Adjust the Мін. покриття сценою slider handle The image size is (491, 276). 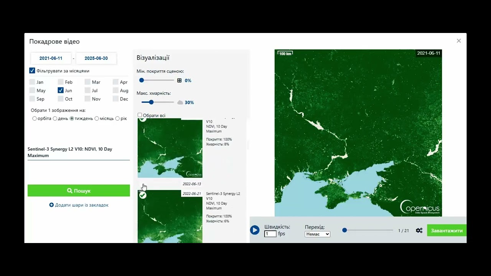point(142,80)
